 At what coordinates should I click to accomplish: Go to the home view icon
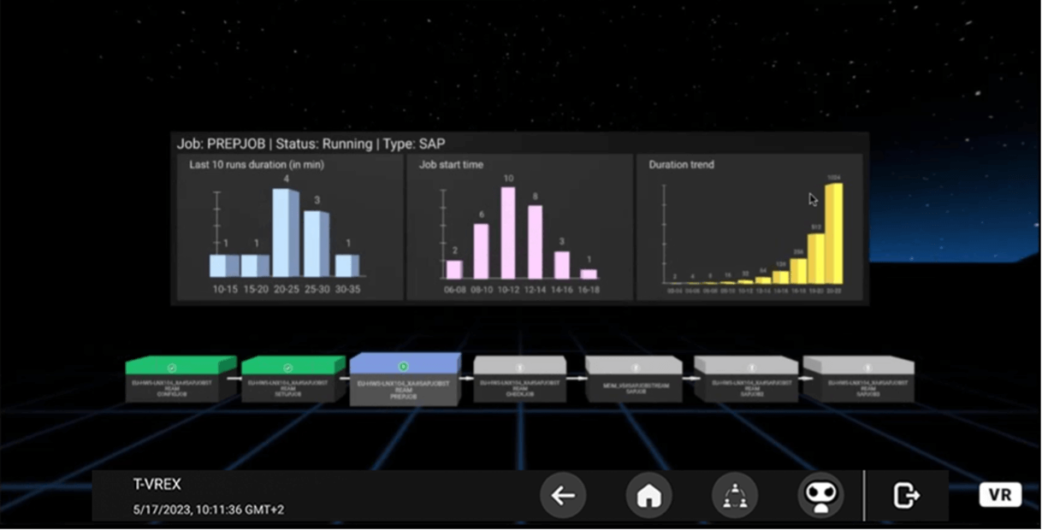click(x=649, y=495)
